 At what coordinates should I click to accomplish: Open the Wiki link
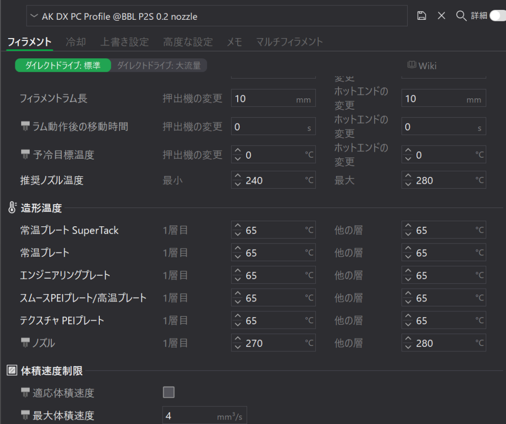(422, 66)
